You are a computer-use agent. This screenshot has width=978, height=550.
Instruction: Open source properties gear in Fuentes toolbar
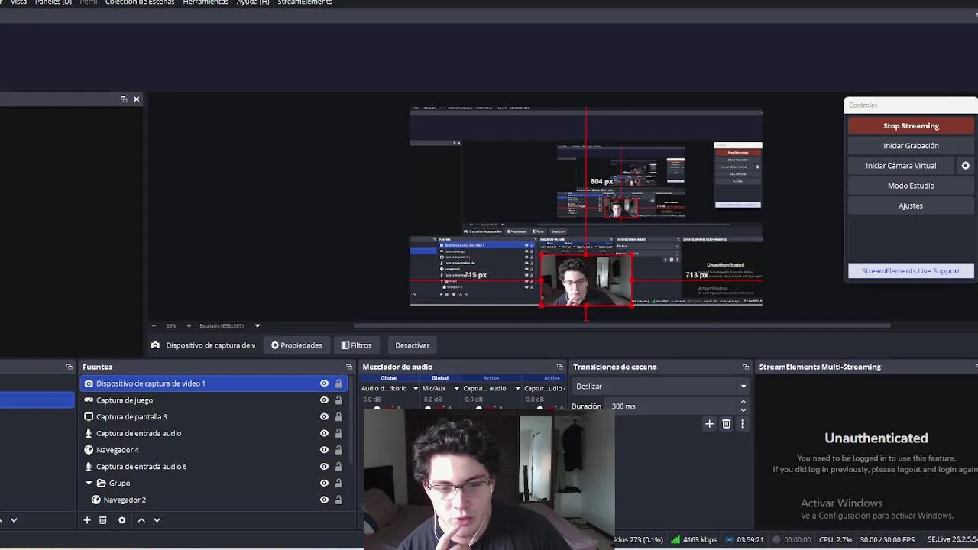pyautogui.click(x=121, y=520)
